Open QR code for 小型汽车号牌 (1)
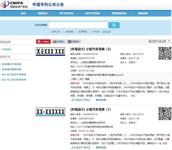172x150 pixels. click(x=165, y=114)
